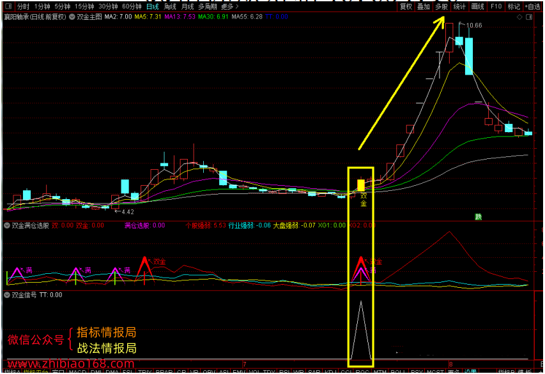Viewport: 545px width, 374px height.
Task: Open the 双金主图 indicator dropdown arrow
Action: tap(72, 17)
